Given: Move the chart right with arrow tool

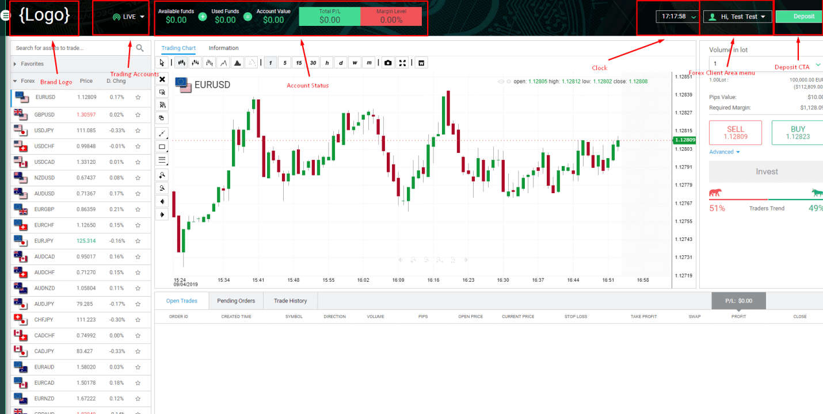Looking at the screenshot, I should 162,214.
